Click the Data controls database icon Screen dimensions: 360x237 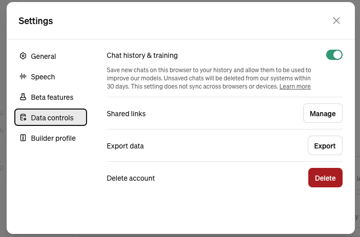(23, 117)
